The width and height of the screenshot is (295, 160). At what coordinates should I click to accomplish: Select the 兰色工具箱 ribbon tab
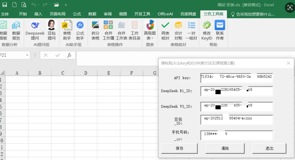(214, 14)
